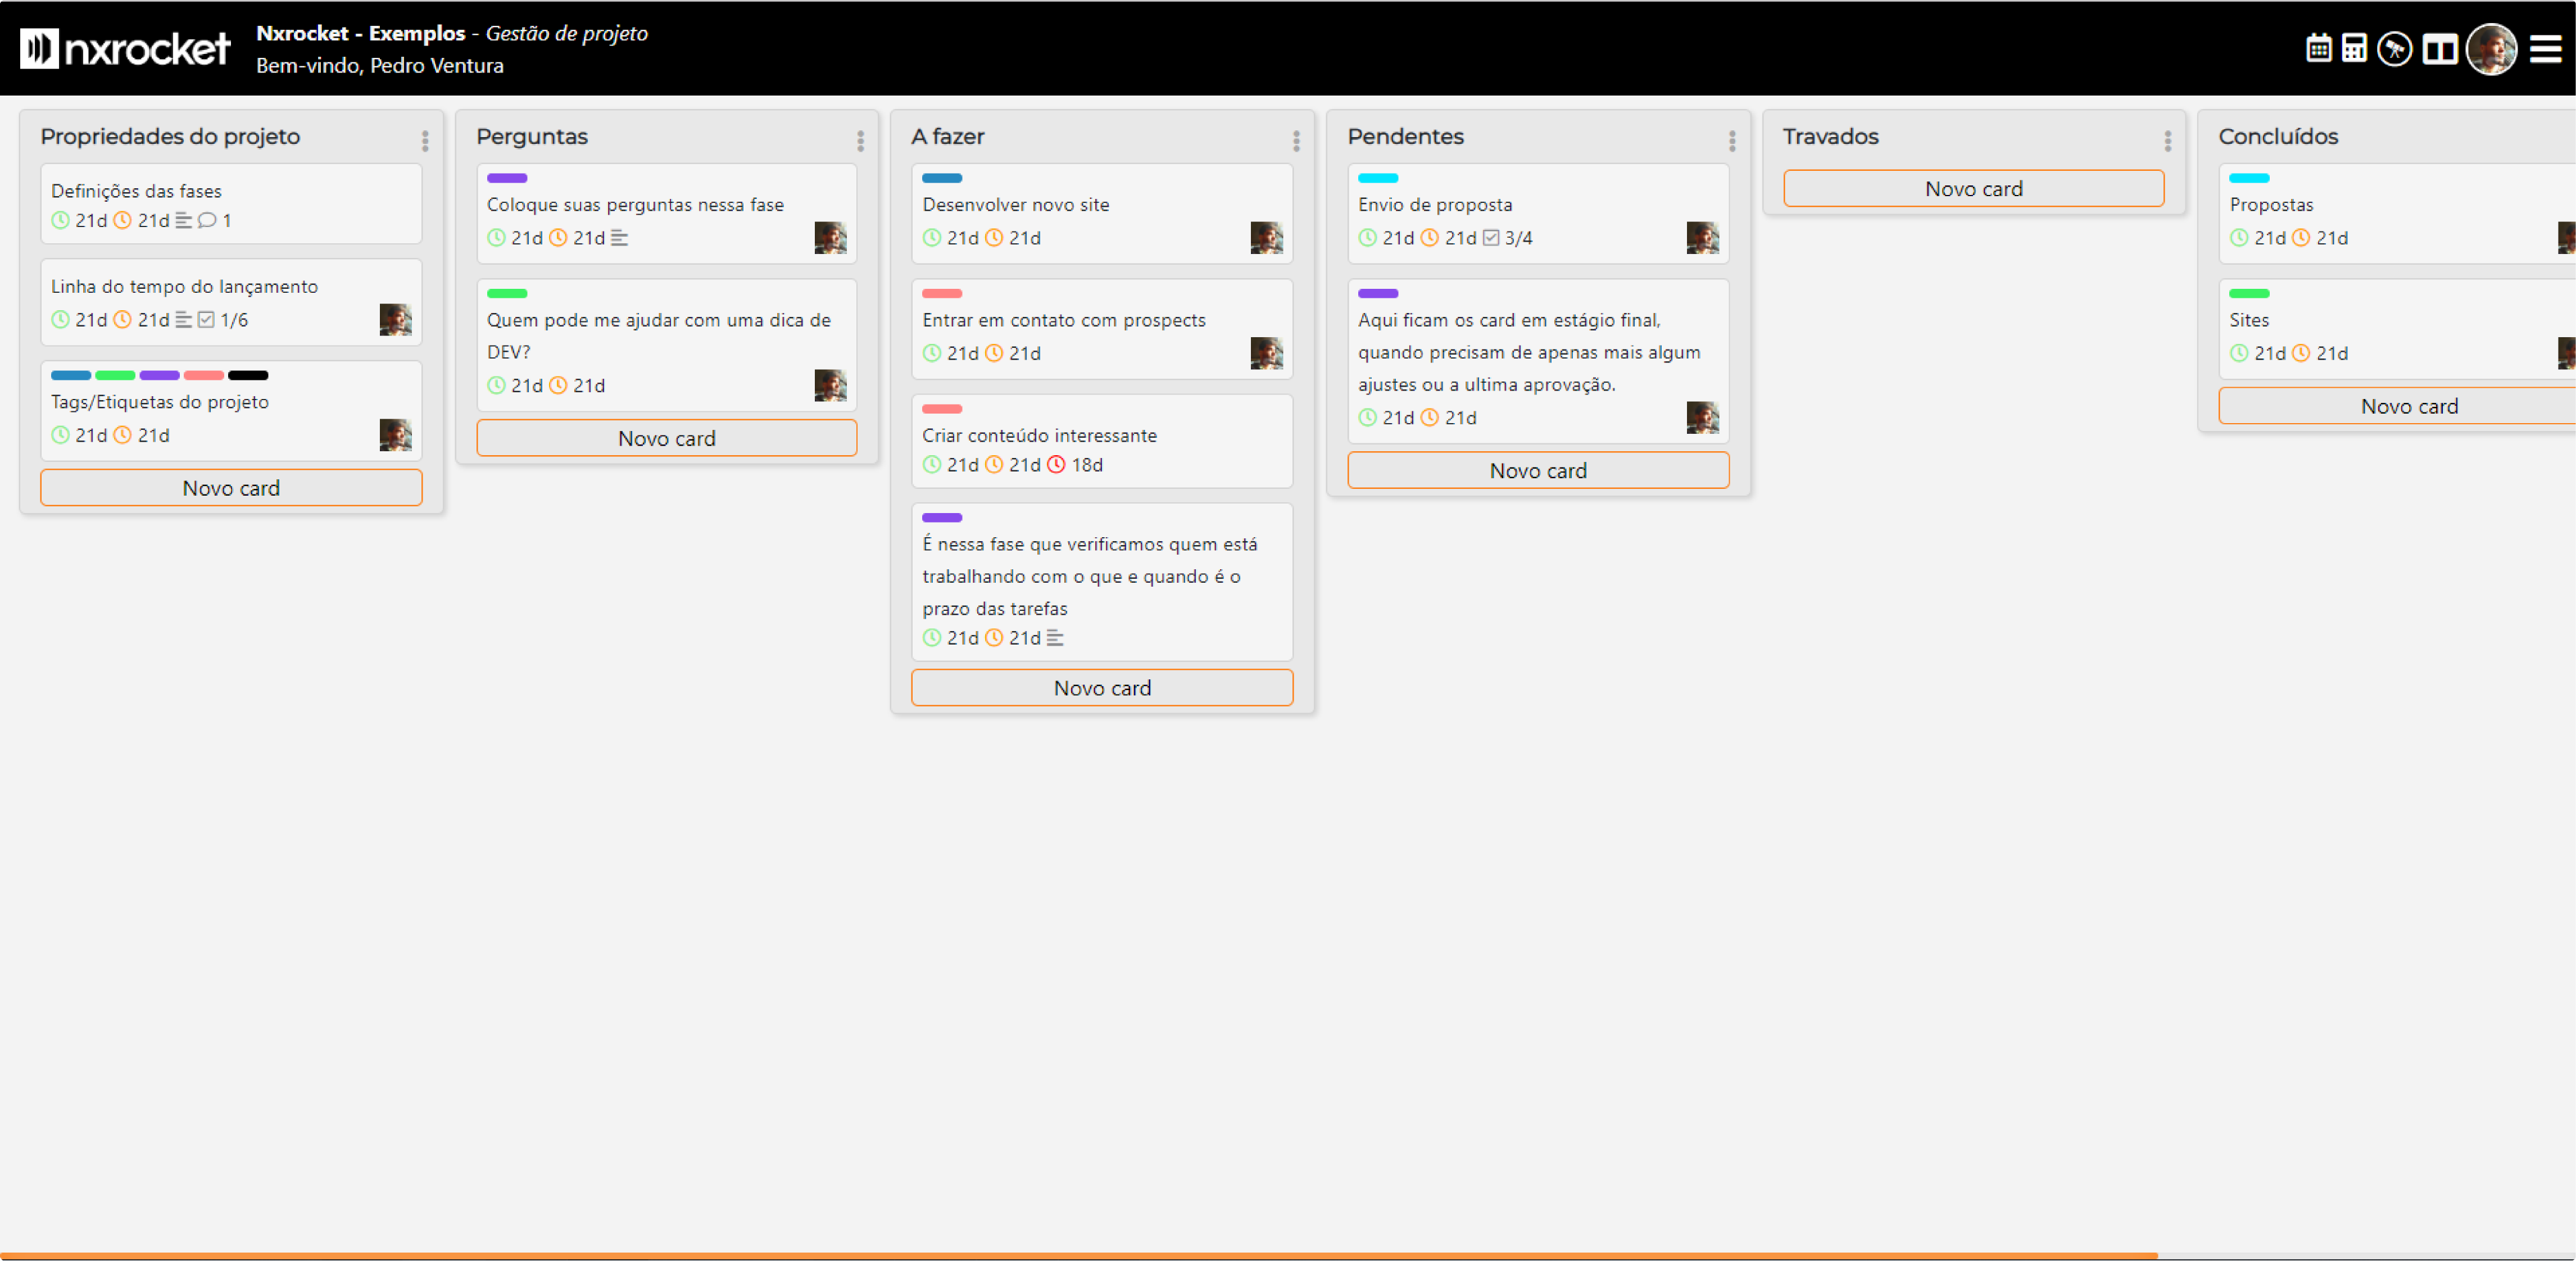Switch to the columns board view icon

click(2440, 48)
